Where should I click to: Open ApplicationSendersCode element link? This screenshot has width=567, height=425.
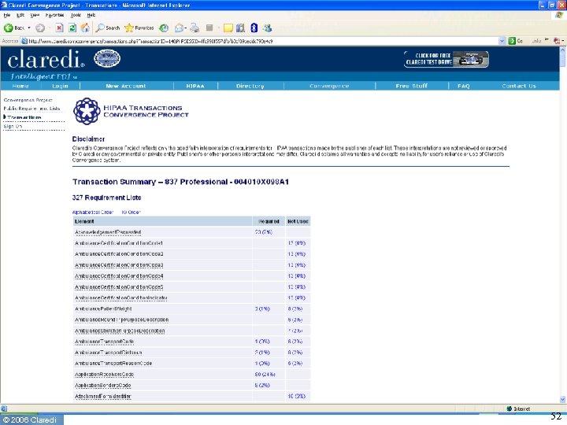(x=102, y=386)
